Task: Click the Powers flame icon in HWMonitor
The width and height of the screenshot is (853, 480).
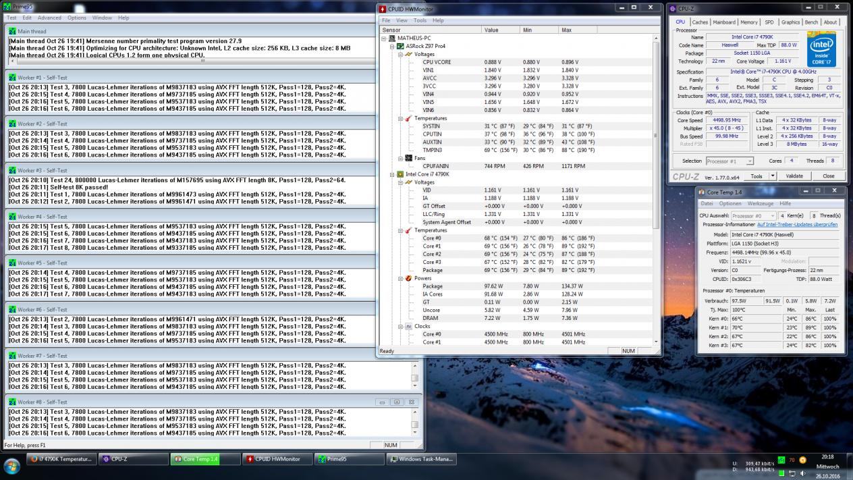Action: [408, 278]
